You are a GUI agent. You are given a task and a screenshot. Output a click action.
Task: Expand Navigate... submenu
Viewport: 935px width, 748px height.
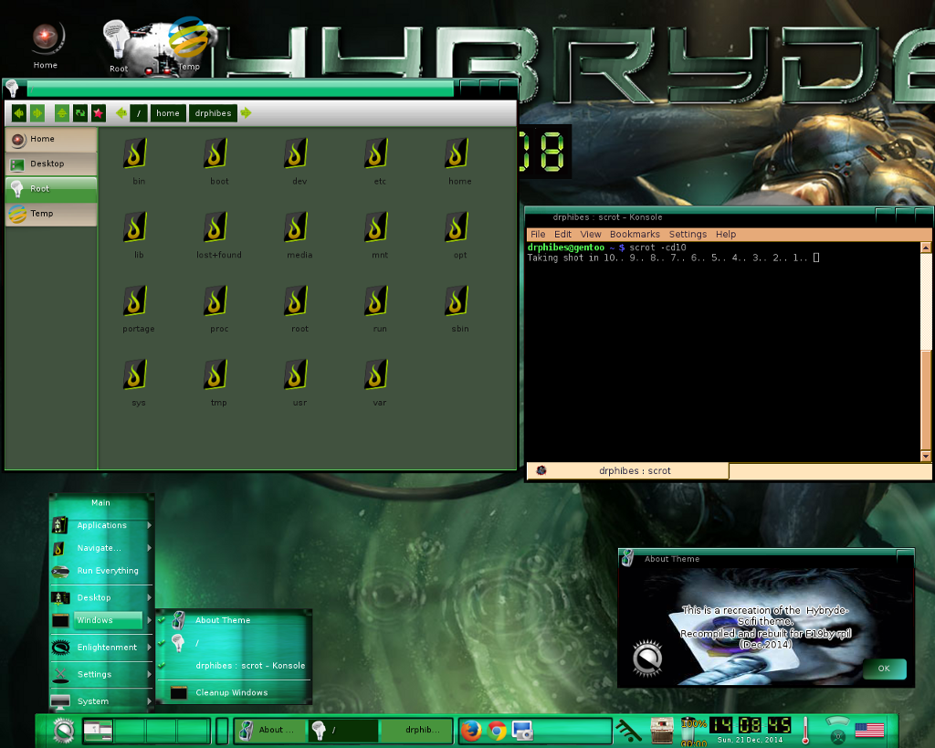[x=101, y=548]
